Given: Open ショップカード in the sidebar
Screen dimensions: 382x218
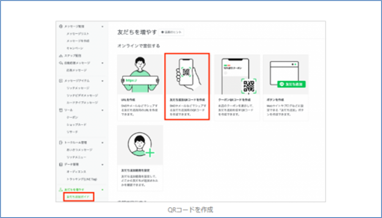Looking at the screenshot, I should (77, 125).
